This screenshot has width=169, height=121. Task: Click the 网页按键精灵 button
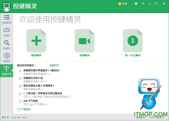(x=156, y=118)
